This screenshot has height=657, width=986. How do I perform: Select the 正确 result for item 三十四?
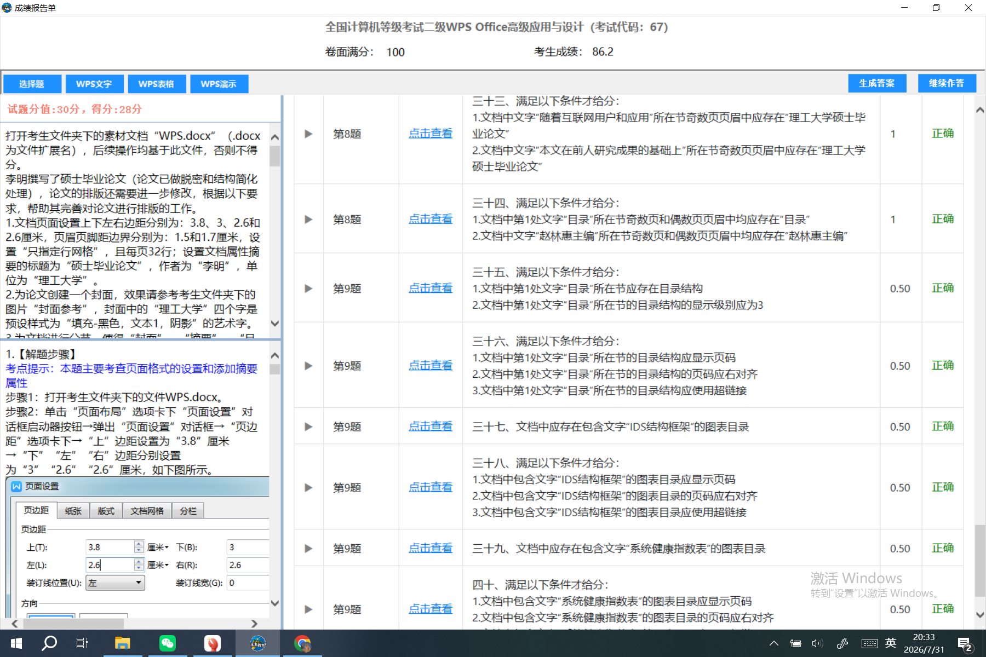tap(943, 219)
